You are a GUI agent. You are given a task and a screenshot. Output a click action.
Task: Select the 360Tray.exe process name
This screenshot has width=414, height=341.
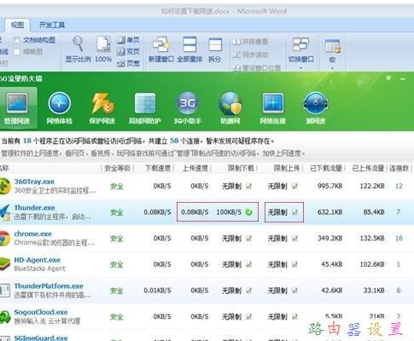click(34, 182)
